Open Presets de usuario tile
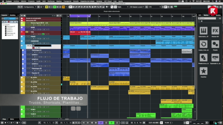This screenshot has height=125, width=223. pyautogui.click(x=203, y=59)
